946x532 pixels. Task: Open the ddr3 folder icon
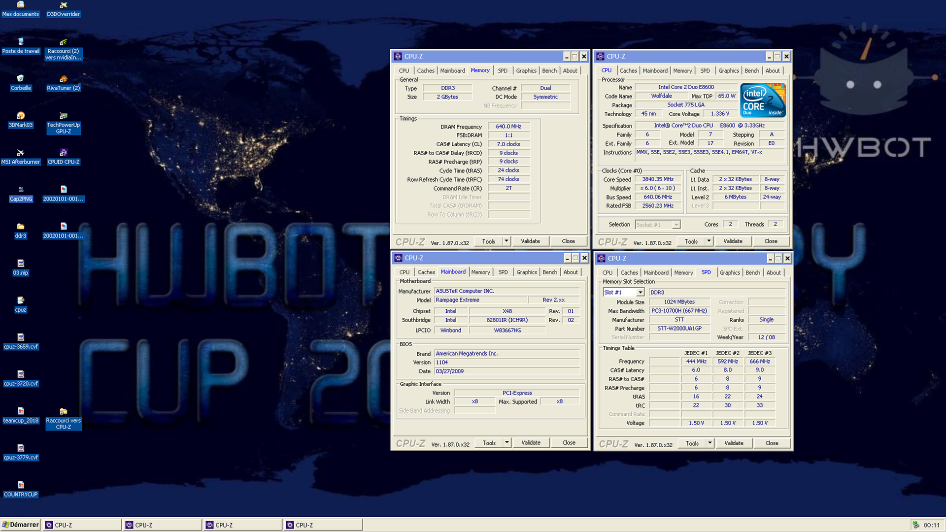(x=20, y=231)
